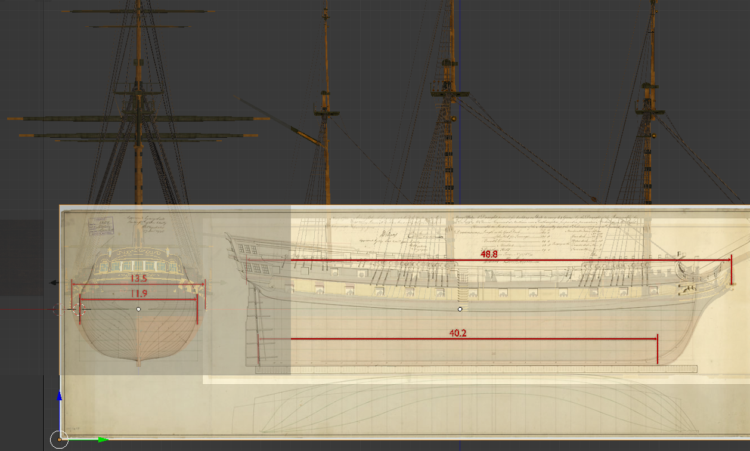
Task: Click the 48.8 measurement label
Action: [489, 254]
